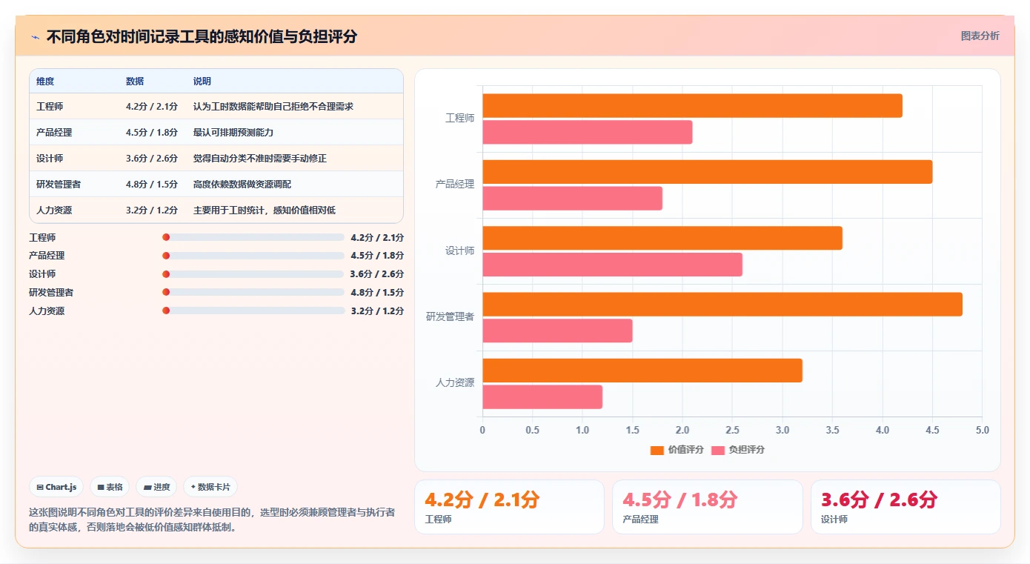Viewport: 1030px width, 564px height.
Task: Click 认为工时数据能帮助自己拒绝不合理需求 description
Action: click(x=273, y=107)
